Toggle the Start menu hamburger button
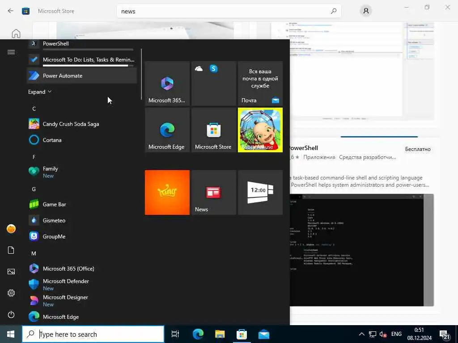This screenshot has height=343, width=458. tap(11, 52)
